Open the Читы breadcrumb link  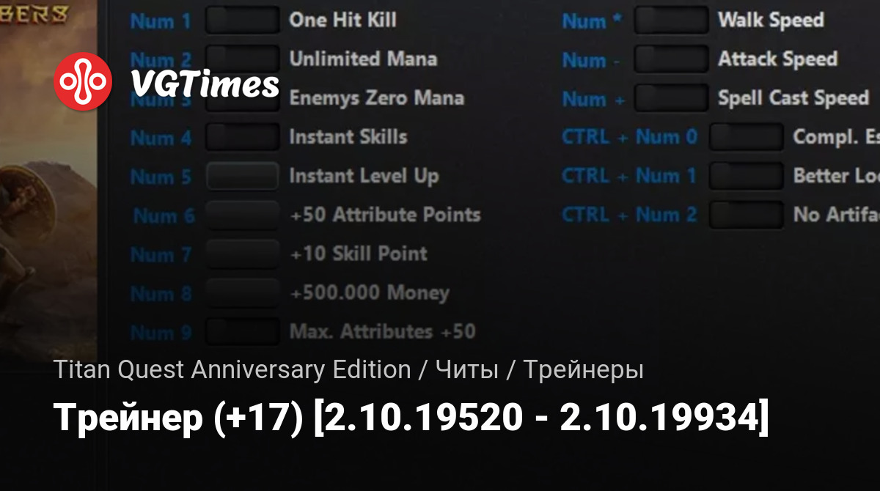point(468,370)
